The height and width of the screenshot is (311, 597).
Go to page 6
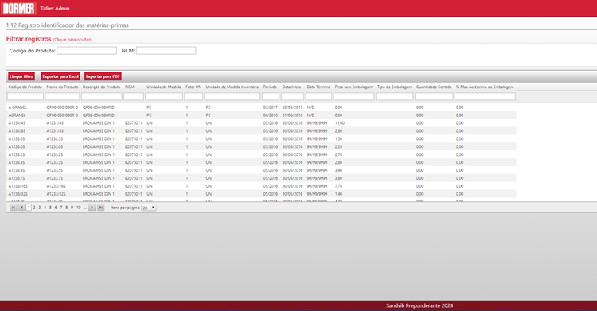[x=56, y=208]
